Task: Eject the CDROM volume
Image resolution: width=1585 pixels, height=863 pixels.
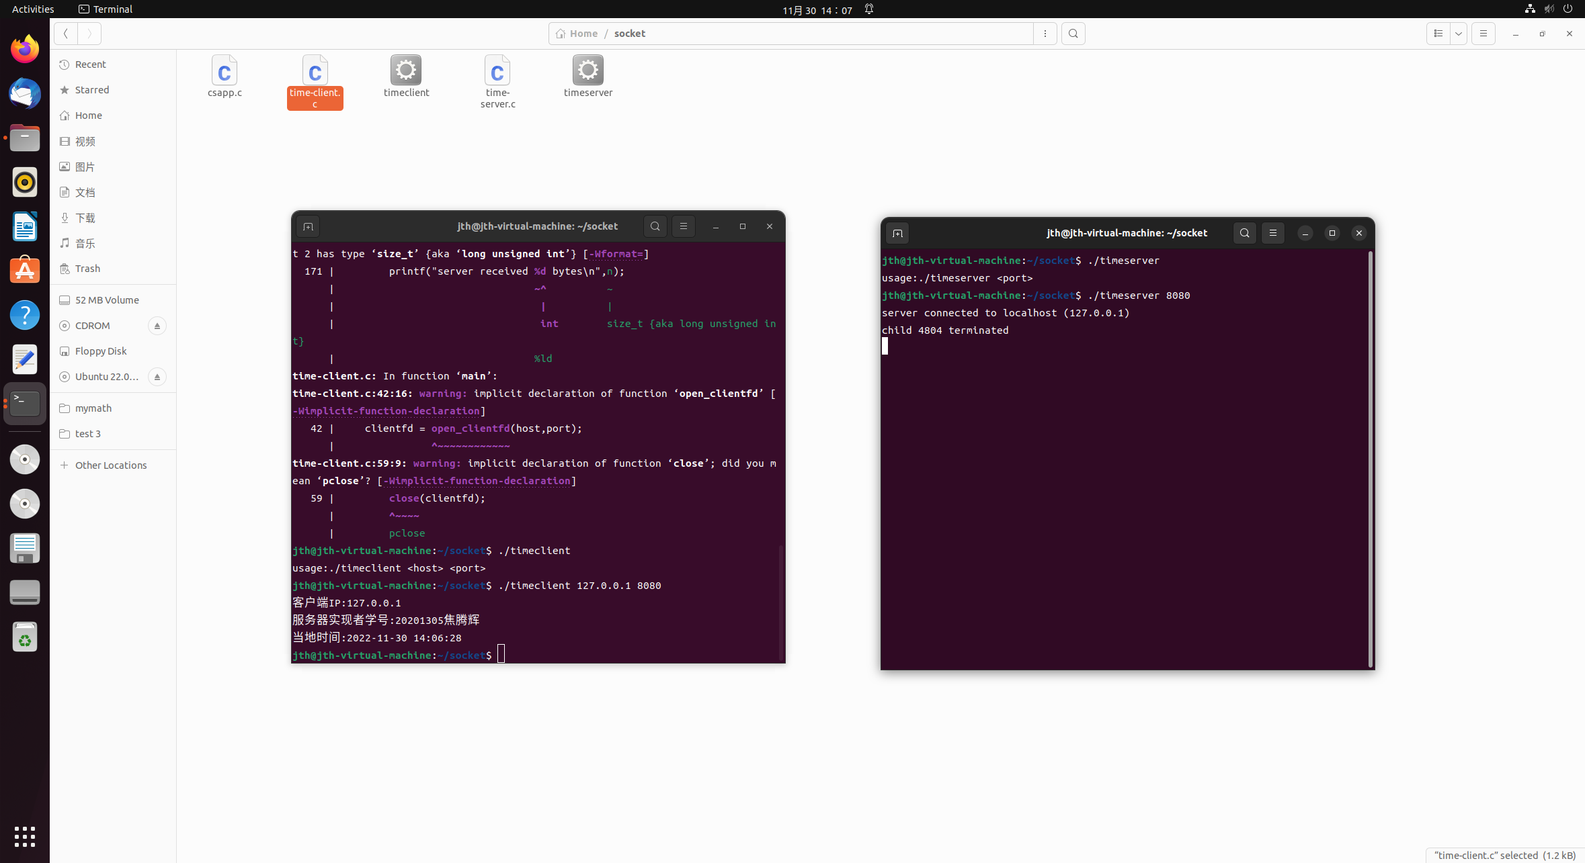Action: (x=157, y=326)
